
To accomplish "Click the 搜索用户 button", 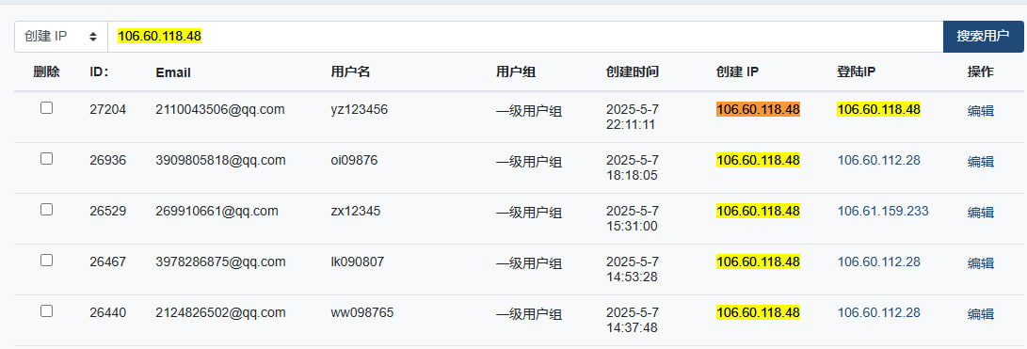I will [x=983, y=37].
